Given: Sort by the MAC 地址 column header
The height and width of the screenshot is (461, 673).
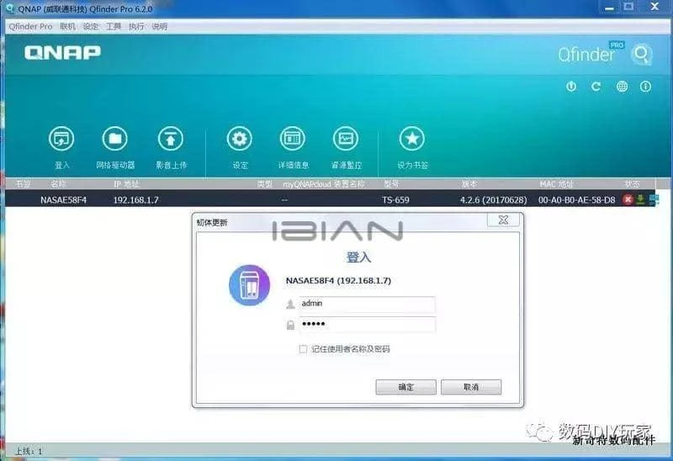Looking at the screenshot, I should (x=557, y=184).
